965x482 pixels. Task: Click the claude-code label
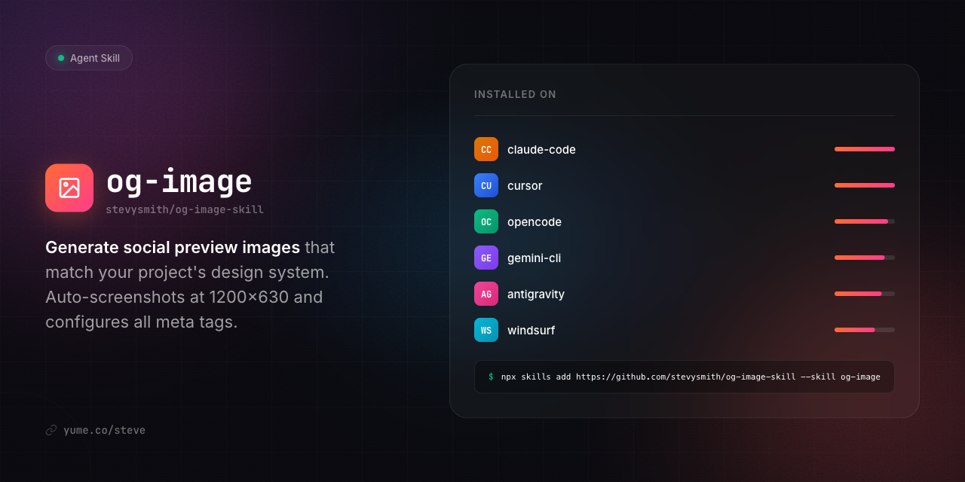pos(541,149)
